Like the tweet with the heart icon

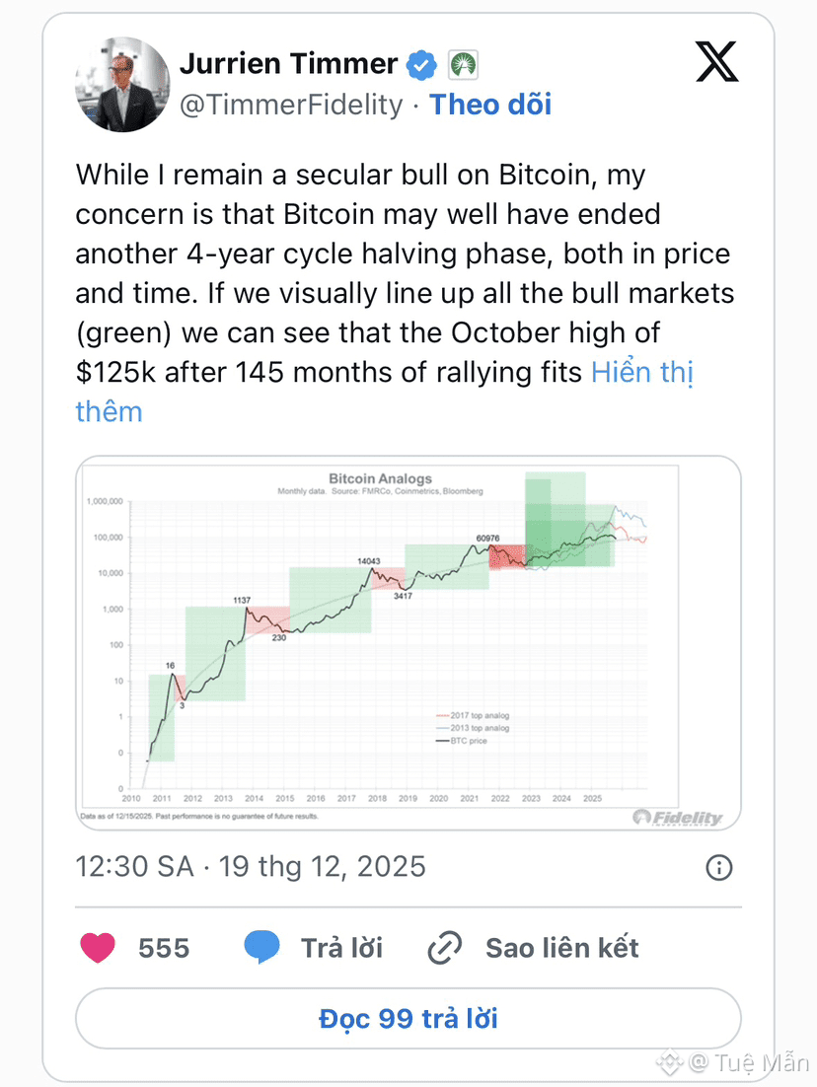pos(97,948)
